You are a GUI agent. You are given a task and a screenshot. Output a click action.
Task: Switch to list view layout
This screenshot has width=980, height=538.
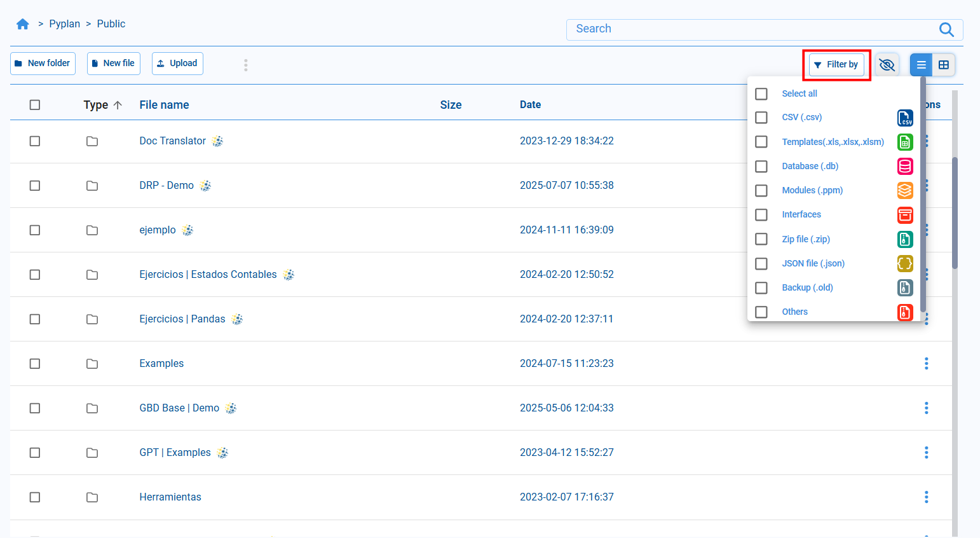(x=921, y=65)
